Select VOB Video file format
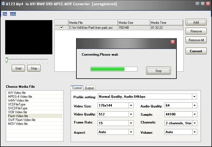Screen dimensions: 212x147 (x=34, y=112)
